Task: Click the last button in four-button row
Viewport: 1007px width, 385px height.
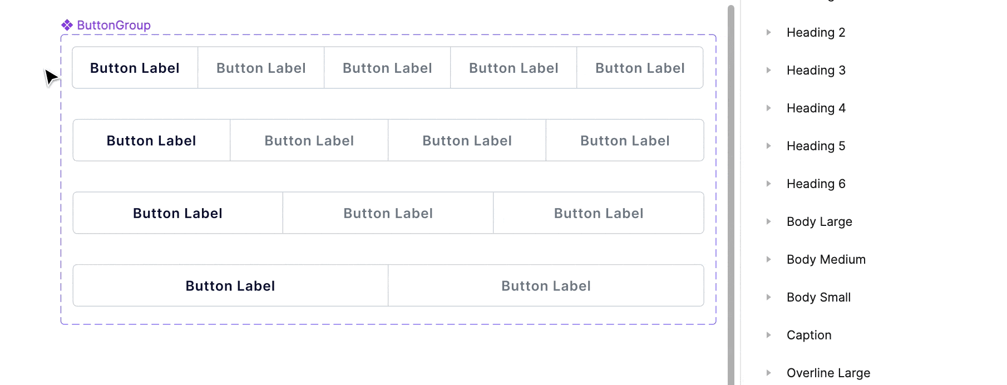Action: pyautogui.click(x=625, y=141)
